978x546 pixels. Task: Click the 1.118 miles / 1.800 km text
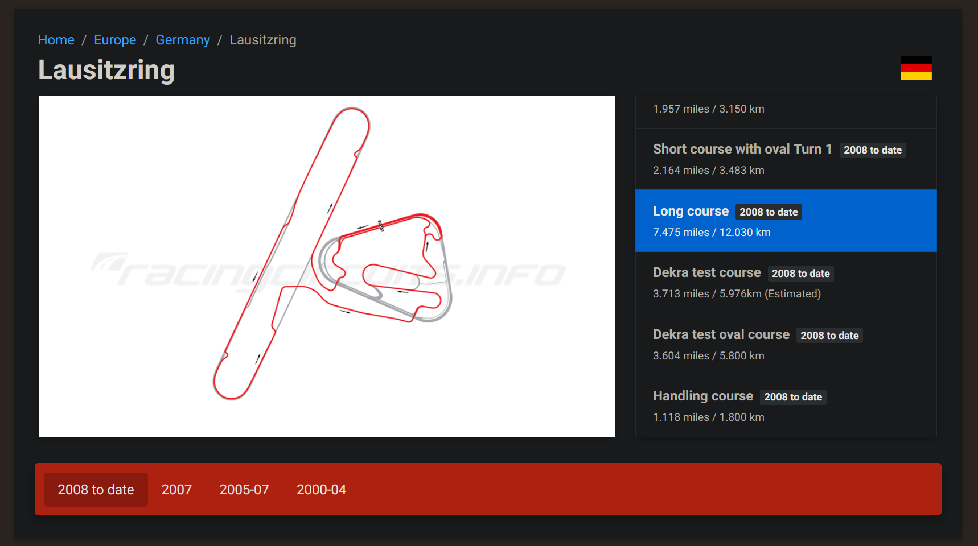[x=709, y=417]
